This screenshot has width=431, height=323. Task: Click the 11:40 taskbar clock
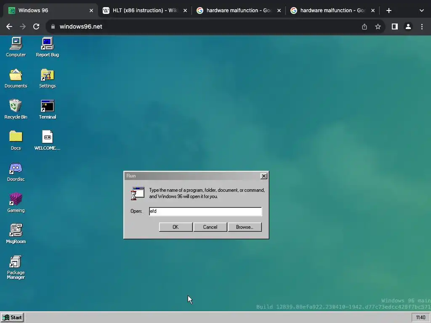pos(420,318)
